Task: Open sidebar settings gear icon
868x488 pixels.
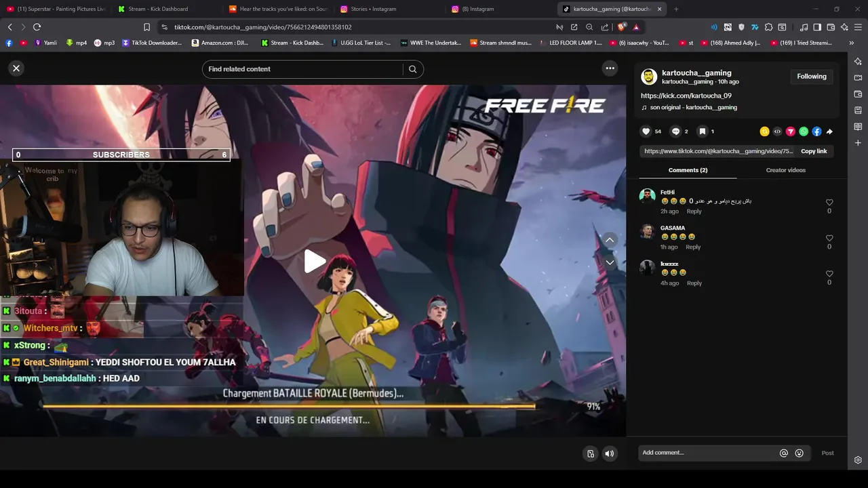Action: 858,460
